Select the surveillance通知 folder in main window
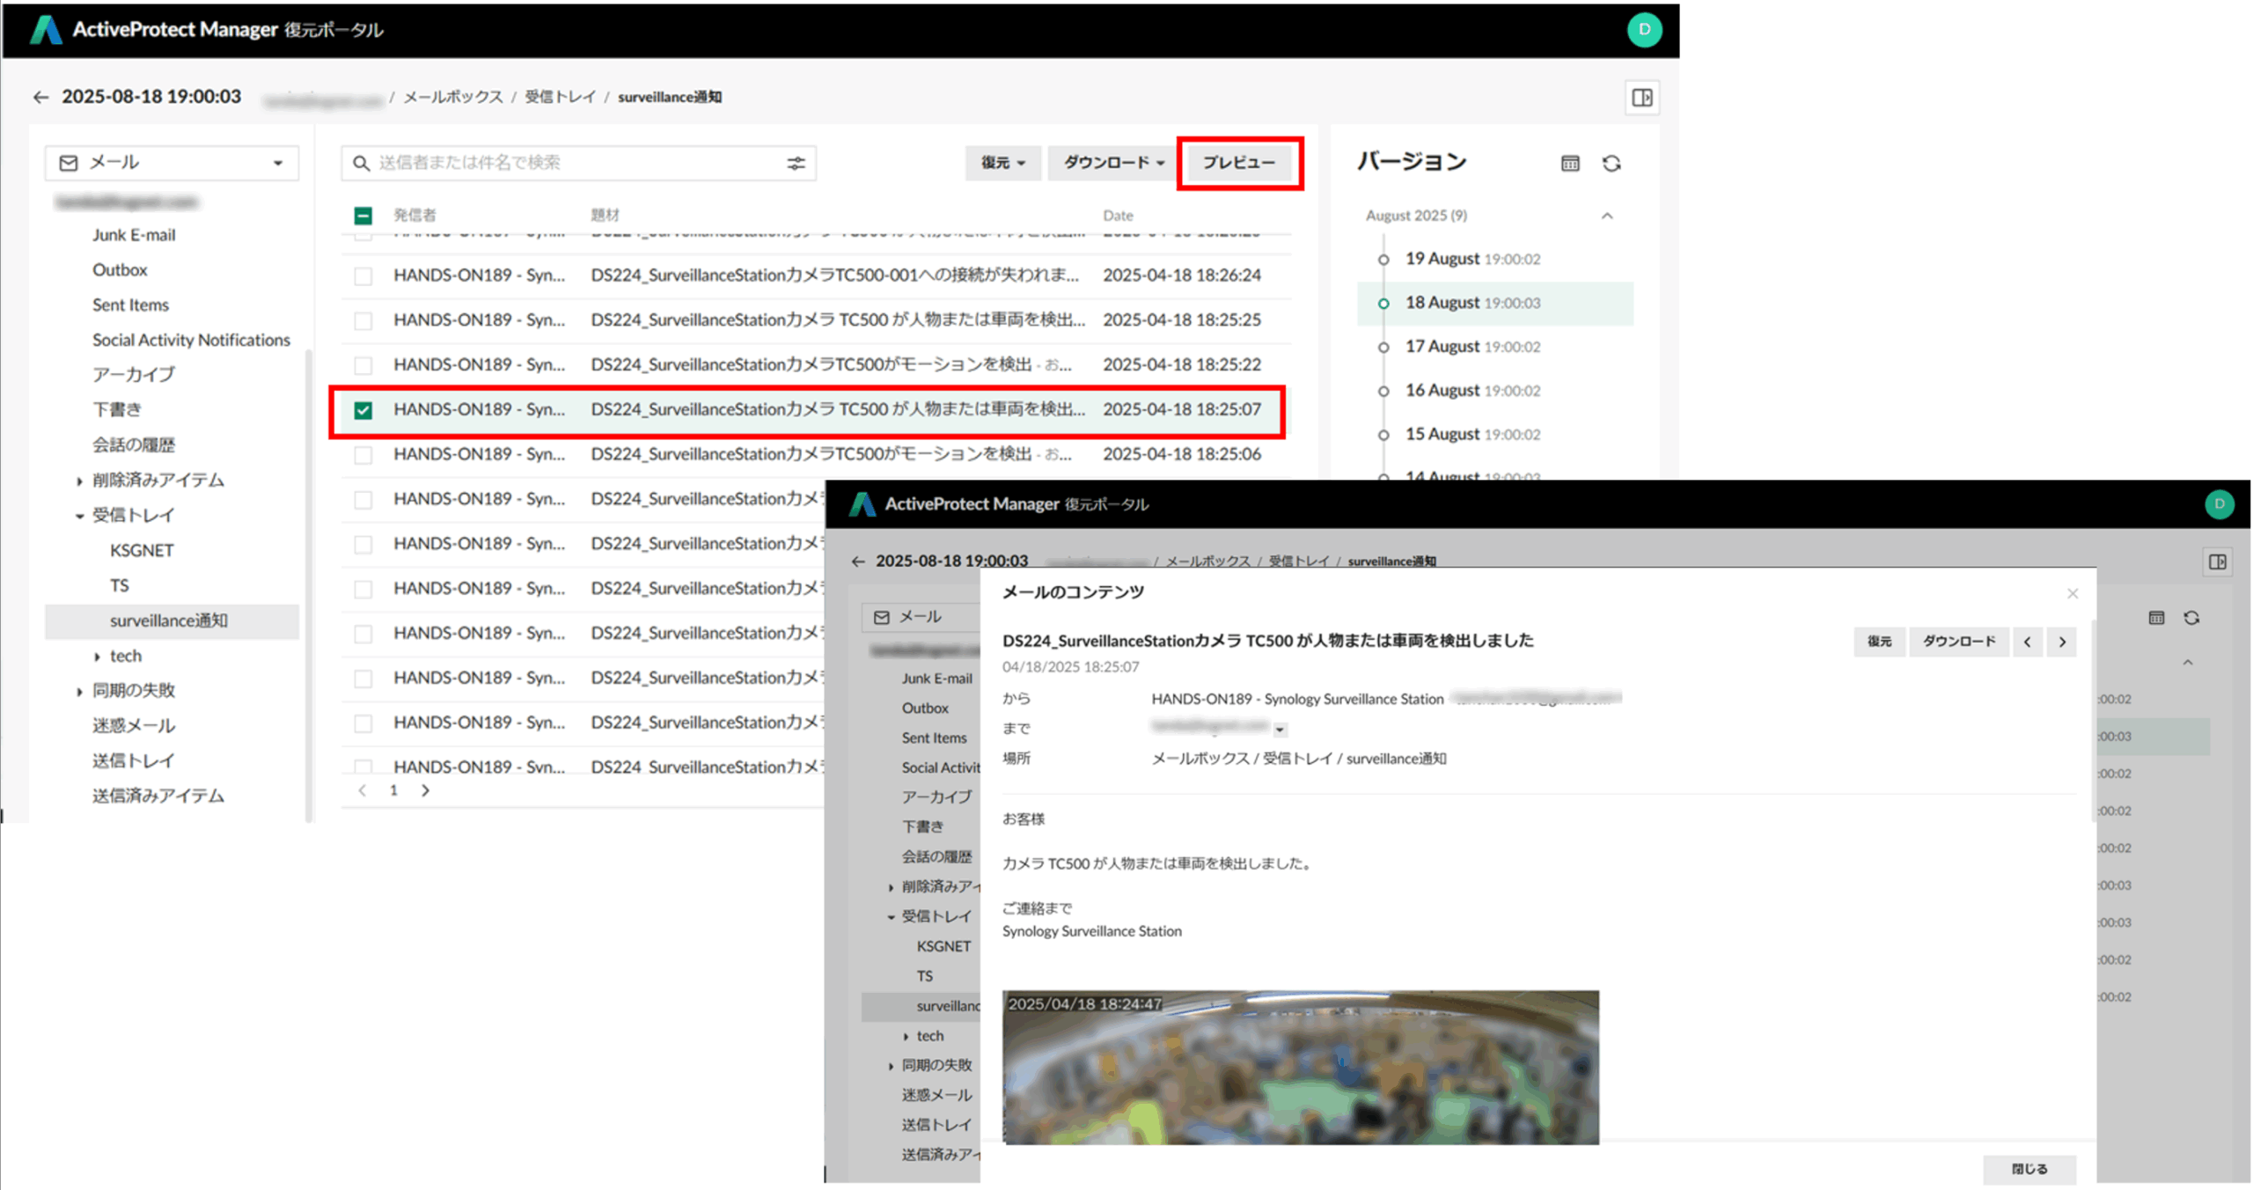The width and height of the screenshot is (2253, 1190). click(172, 621)
